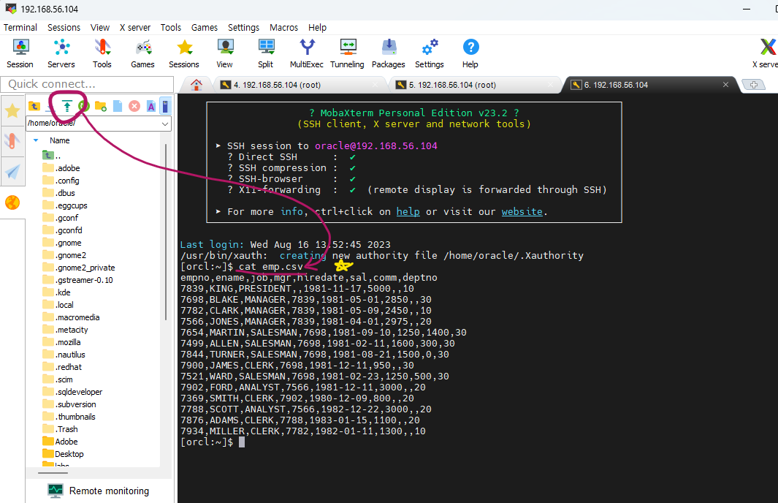
Task: Click the purple letter A file icon
Action: click(x=150, y=106)
